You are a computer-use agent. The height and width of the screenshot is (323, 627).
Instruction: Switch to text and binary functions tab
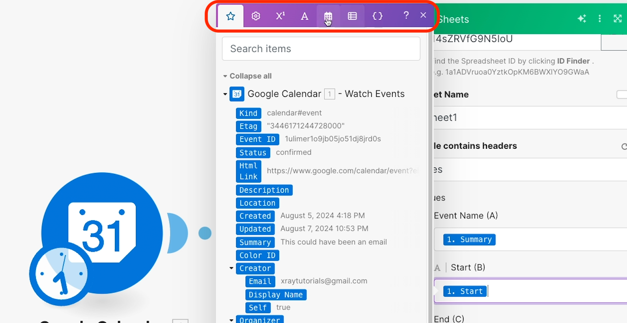click(304, 16)
